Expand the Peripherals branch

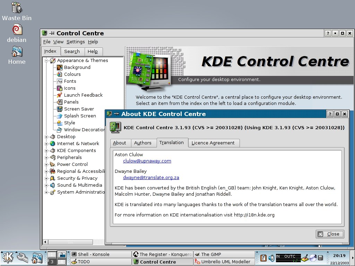pos(46,158)
